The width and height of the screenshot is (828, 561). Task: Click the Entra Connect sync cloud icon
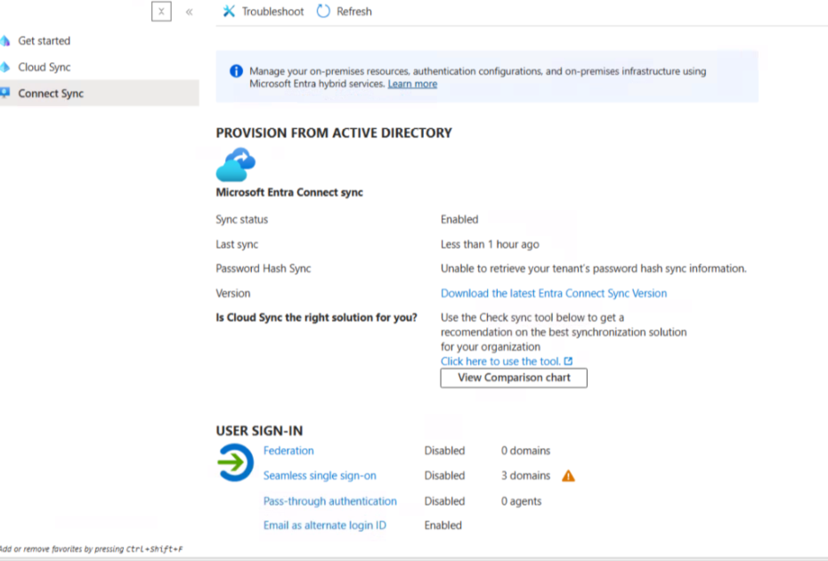pos(236,164)
